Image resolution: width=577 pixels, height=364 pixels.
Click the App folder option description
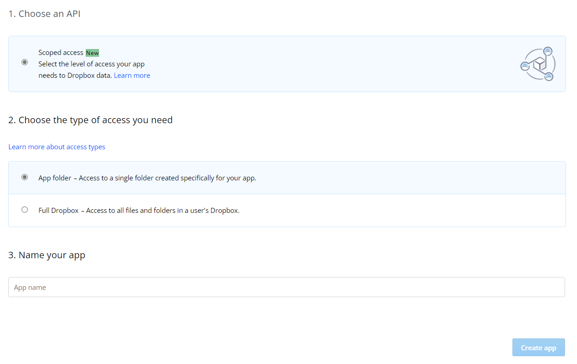coord(147,178)
